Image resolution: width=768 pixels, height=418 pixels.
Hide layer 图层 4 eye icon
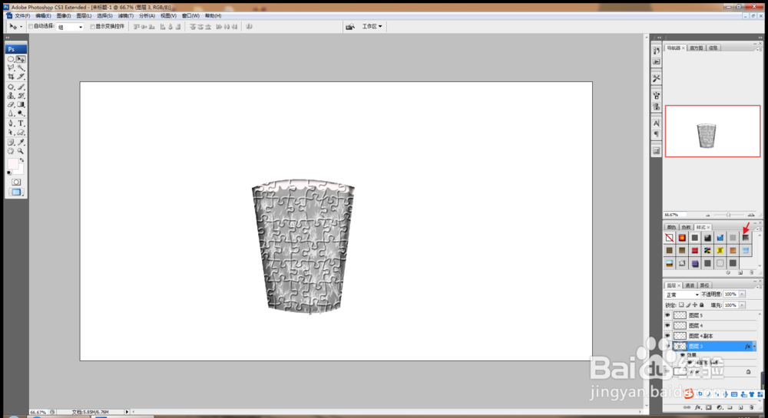click(x=667, y=326)
